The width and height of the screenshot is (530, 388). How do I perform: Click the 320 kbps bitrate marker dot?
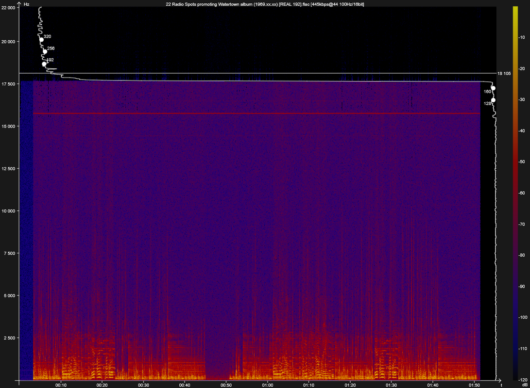tap(42, 40)
